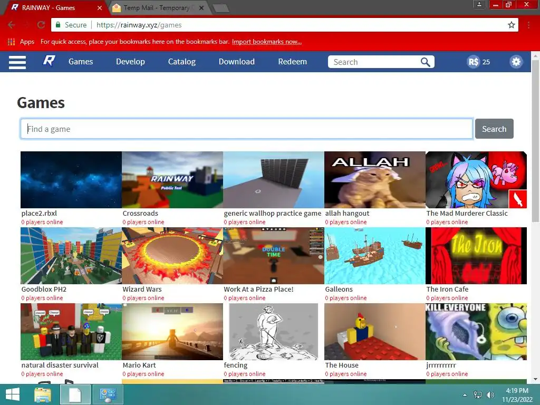540x405 pixels.
Task: Open The Iron Cafe thumbnail
Action: click(476, 256)
